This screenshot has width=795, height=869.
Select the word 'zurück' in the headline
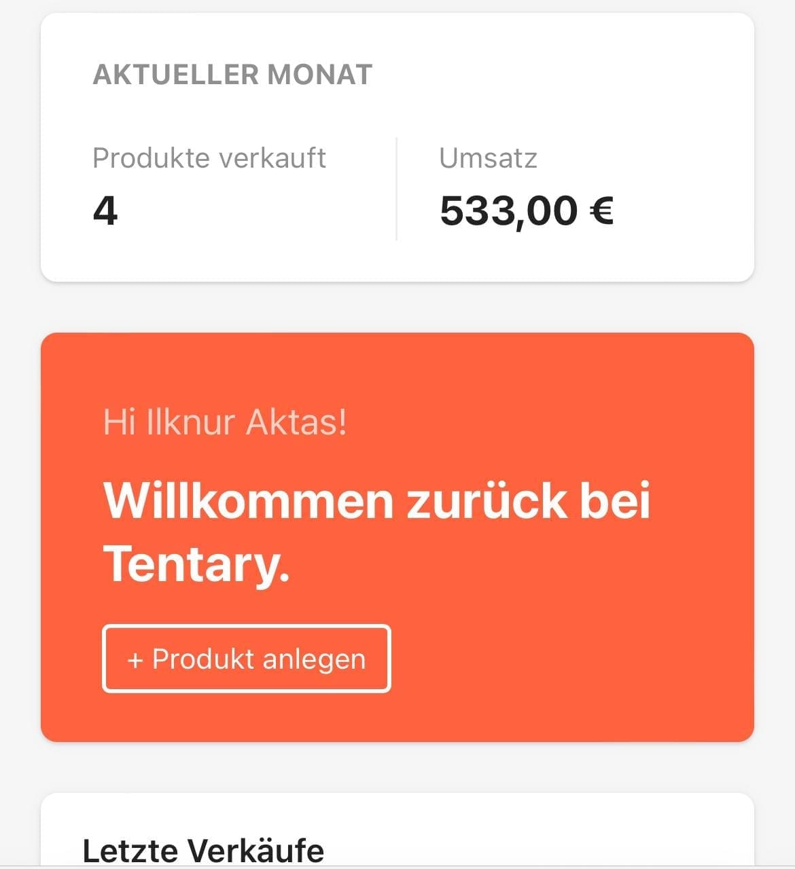(487, 500)
